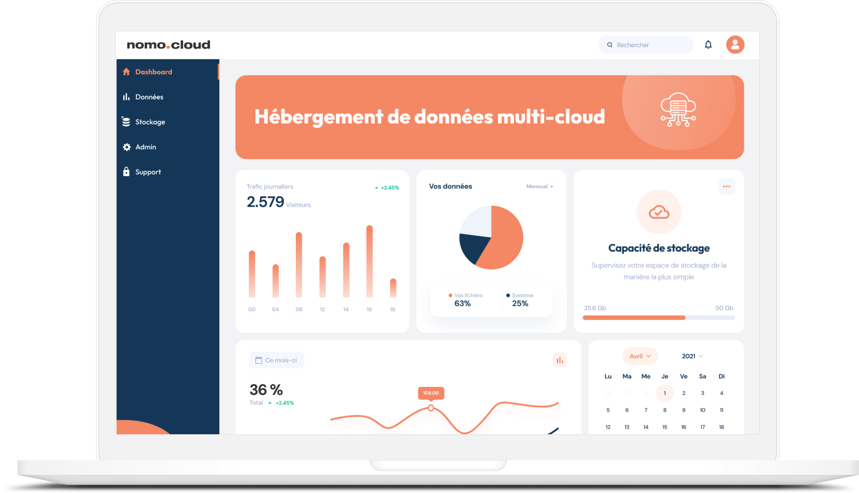Click the Stockage database icon in the sidebar
The height and width of the screenshot is (493, 859).
(x=126, y=122)
